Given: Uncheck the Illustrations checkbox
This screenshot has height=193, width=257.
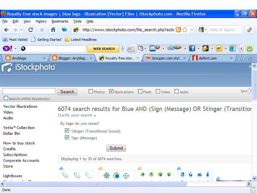Looking at the screenshot, I should tap(111, 91).
